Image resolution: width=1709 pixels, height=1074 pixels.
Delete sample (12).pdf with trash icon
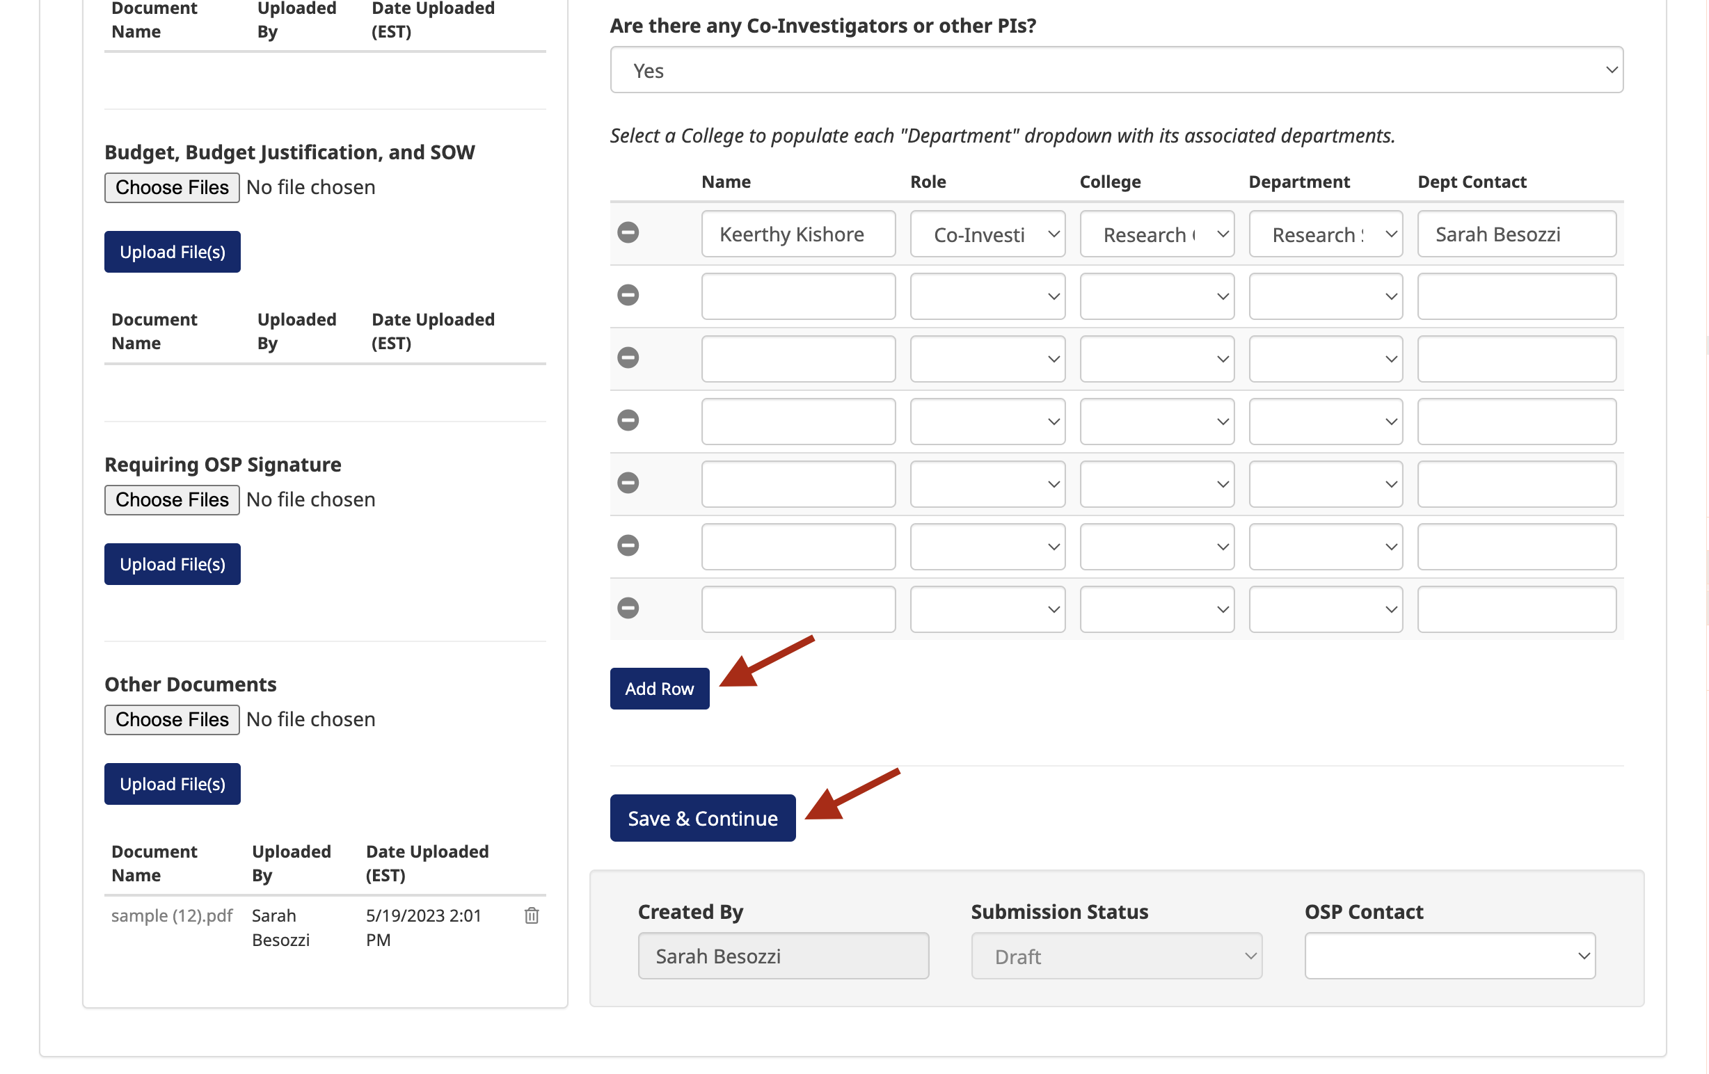point(532,916)
